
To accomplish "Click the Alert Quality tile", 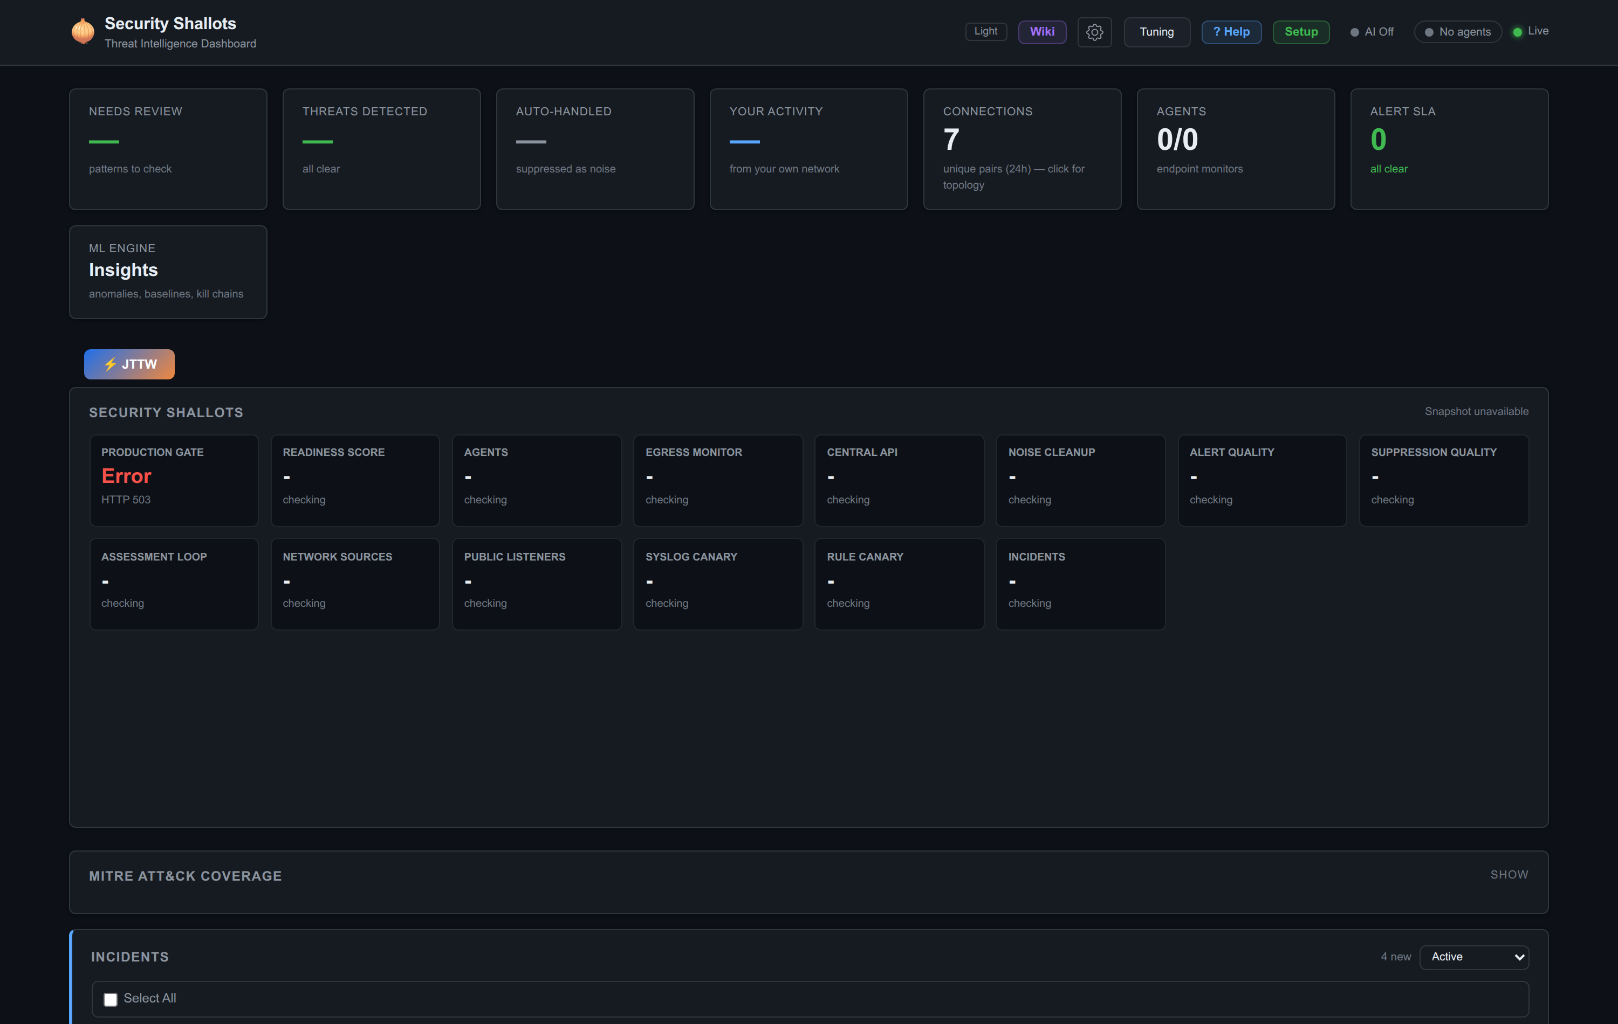I will point(1263,480).
